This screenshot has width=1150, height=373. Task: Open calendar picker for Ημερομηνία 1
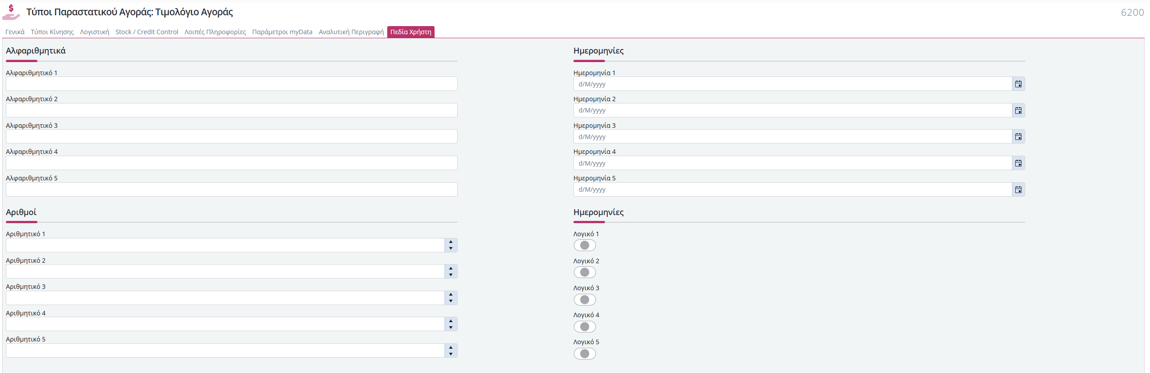pos(1018,84)
